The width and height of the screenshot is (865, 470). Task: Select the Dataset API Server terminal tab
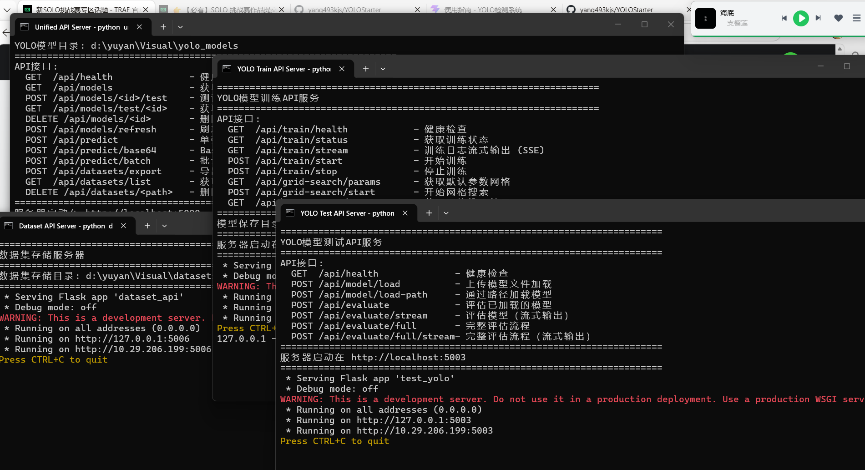(x=65, y=226)
